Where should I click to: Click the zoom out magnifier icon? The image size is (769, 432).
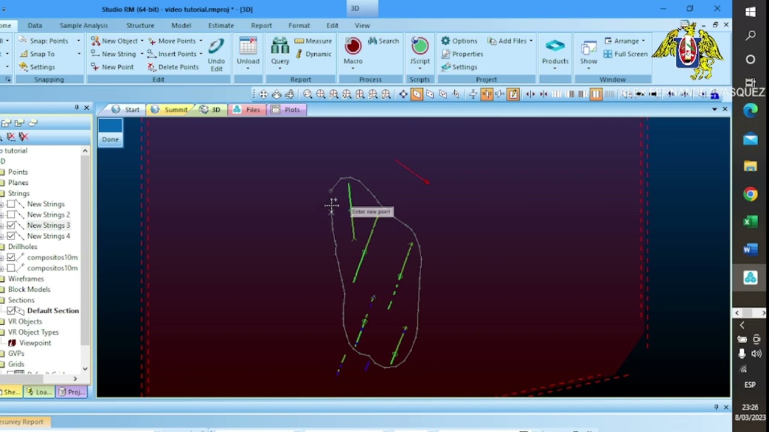coord(308,94)
